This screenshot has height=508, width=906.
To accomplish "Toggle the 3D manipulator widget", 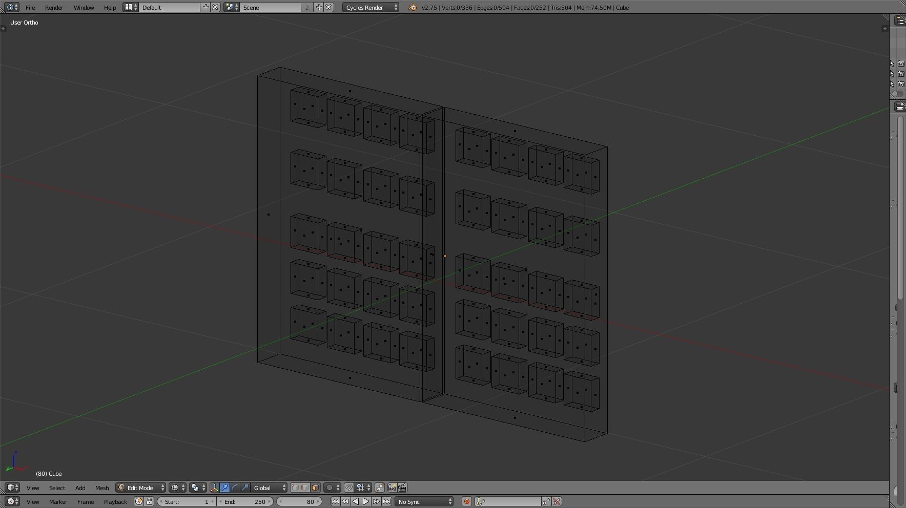I will [214, 488].
